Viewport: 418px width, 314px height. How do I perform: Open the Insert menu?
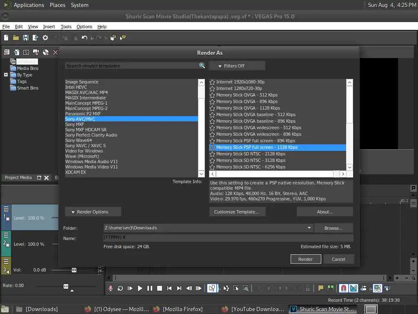click(49, 27)
